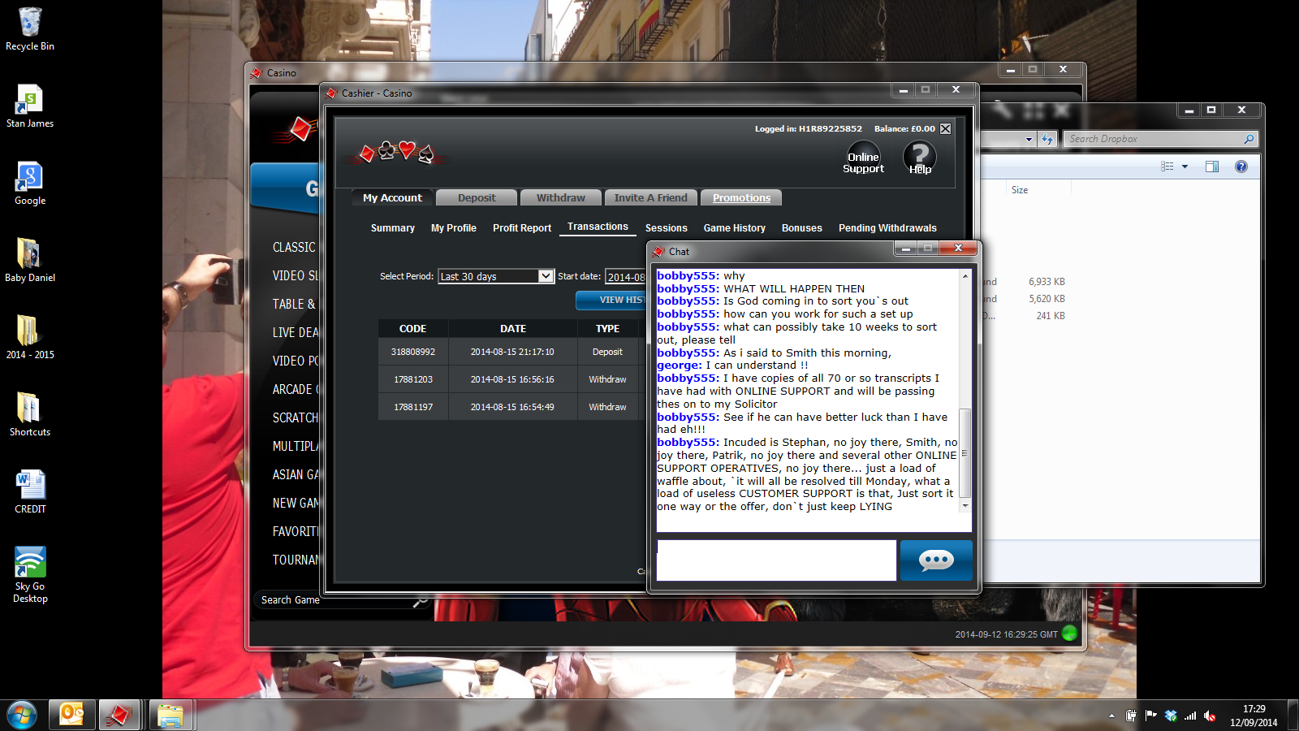
Task: Show hidden tray icons arrow
Action: pos(1111,716)
